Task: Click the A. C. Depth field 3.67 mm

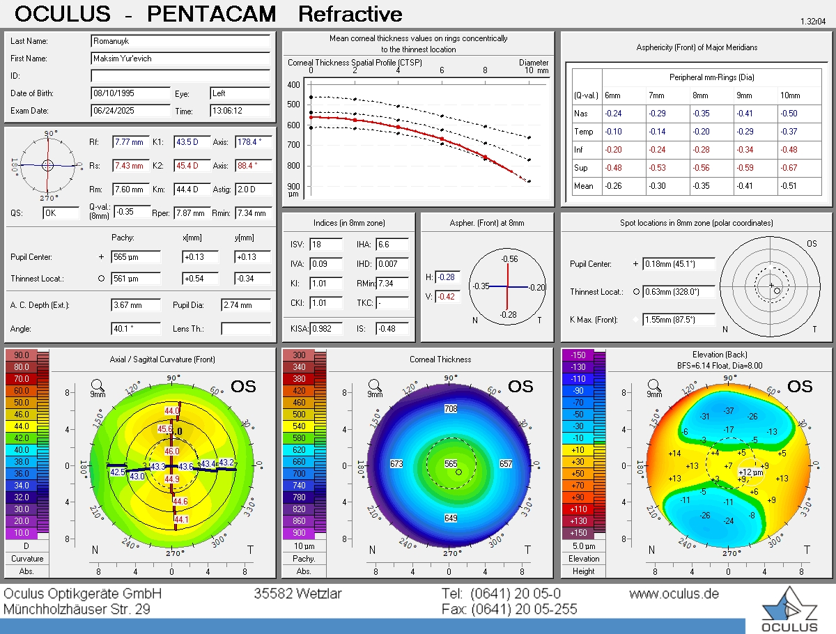Action: click(136, 305)
